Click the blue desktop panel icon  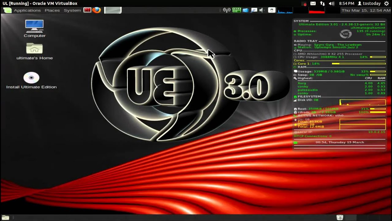(245, 10)
